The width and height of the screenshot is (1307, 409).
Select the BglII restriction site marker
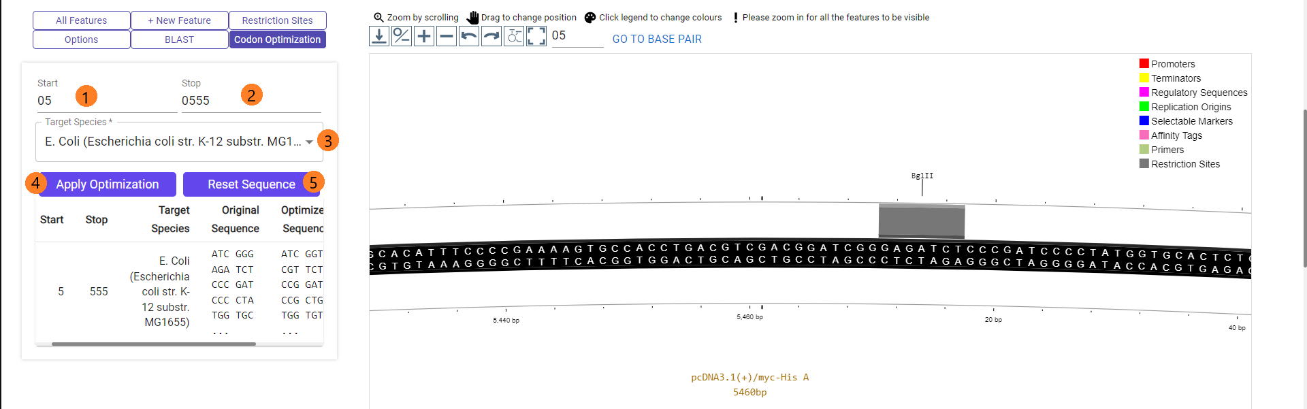point(922,176)
